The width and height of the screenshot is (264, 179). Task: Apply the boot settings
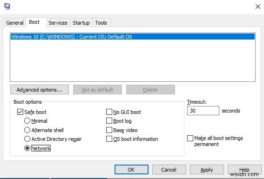pyautogui.click(x=207, y=169)
